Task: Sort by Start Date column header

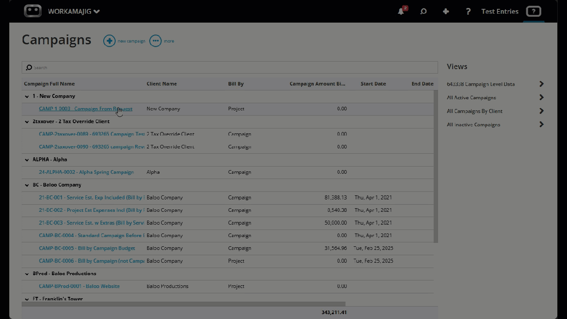Action: click(x=373, y=84)
